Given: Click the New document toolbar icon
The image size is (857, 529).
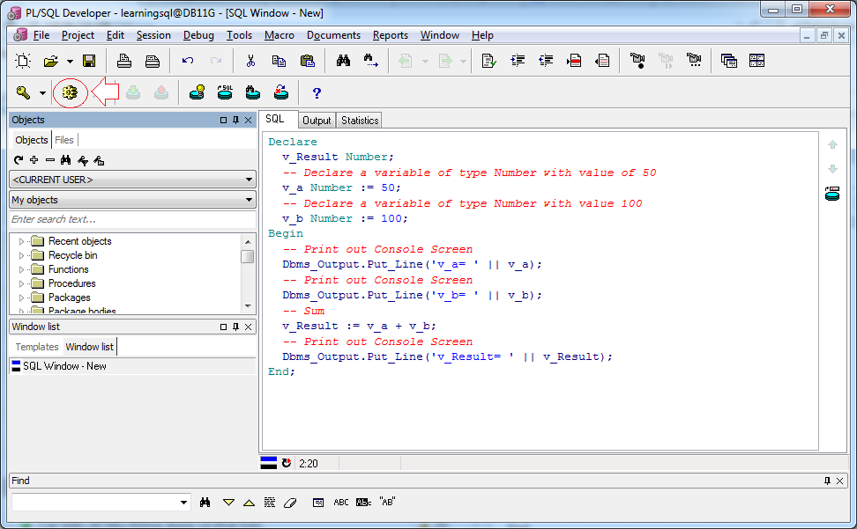Looking at the screenshot, I should [23, 61].
